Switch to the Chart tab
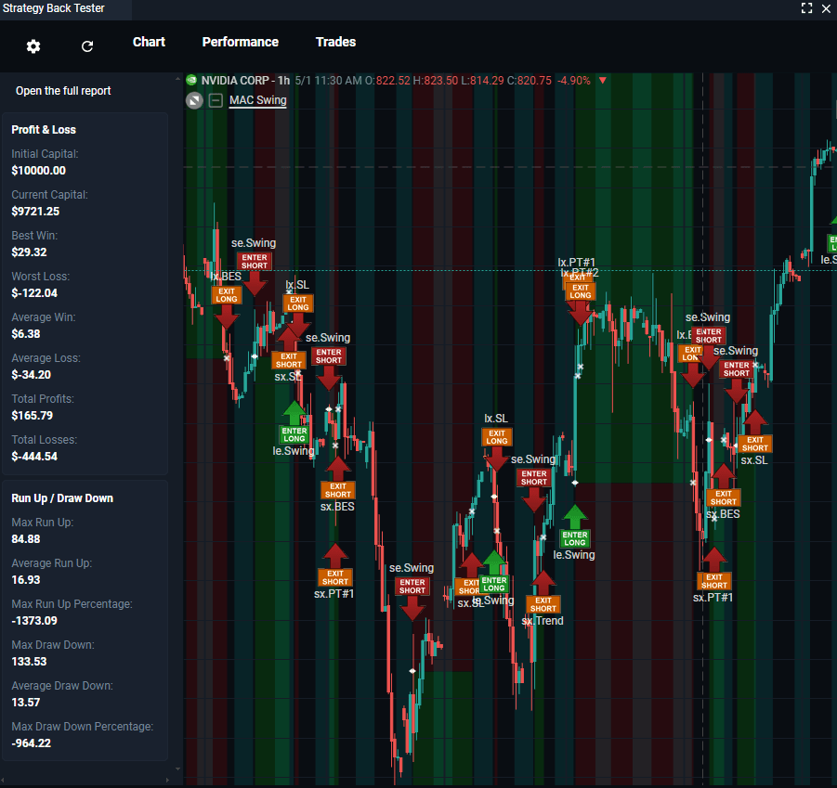 click(x=149, y=42)
